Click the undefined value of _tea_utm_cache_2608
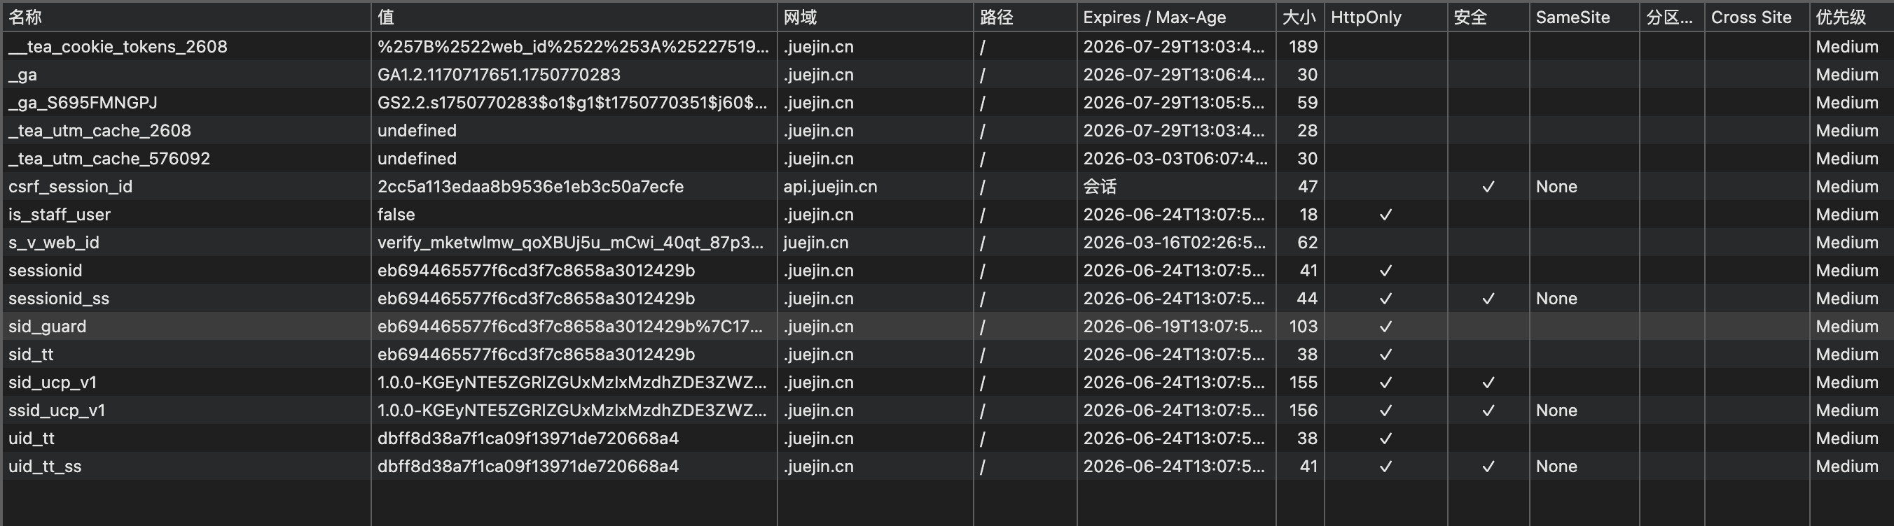This screenshot has height=526, width=1894. pos(574,131)
